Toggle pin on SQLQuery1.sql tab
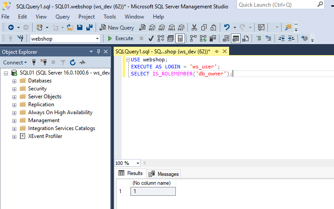This screenshot has width=334, height=209. [x=216, y=51]
